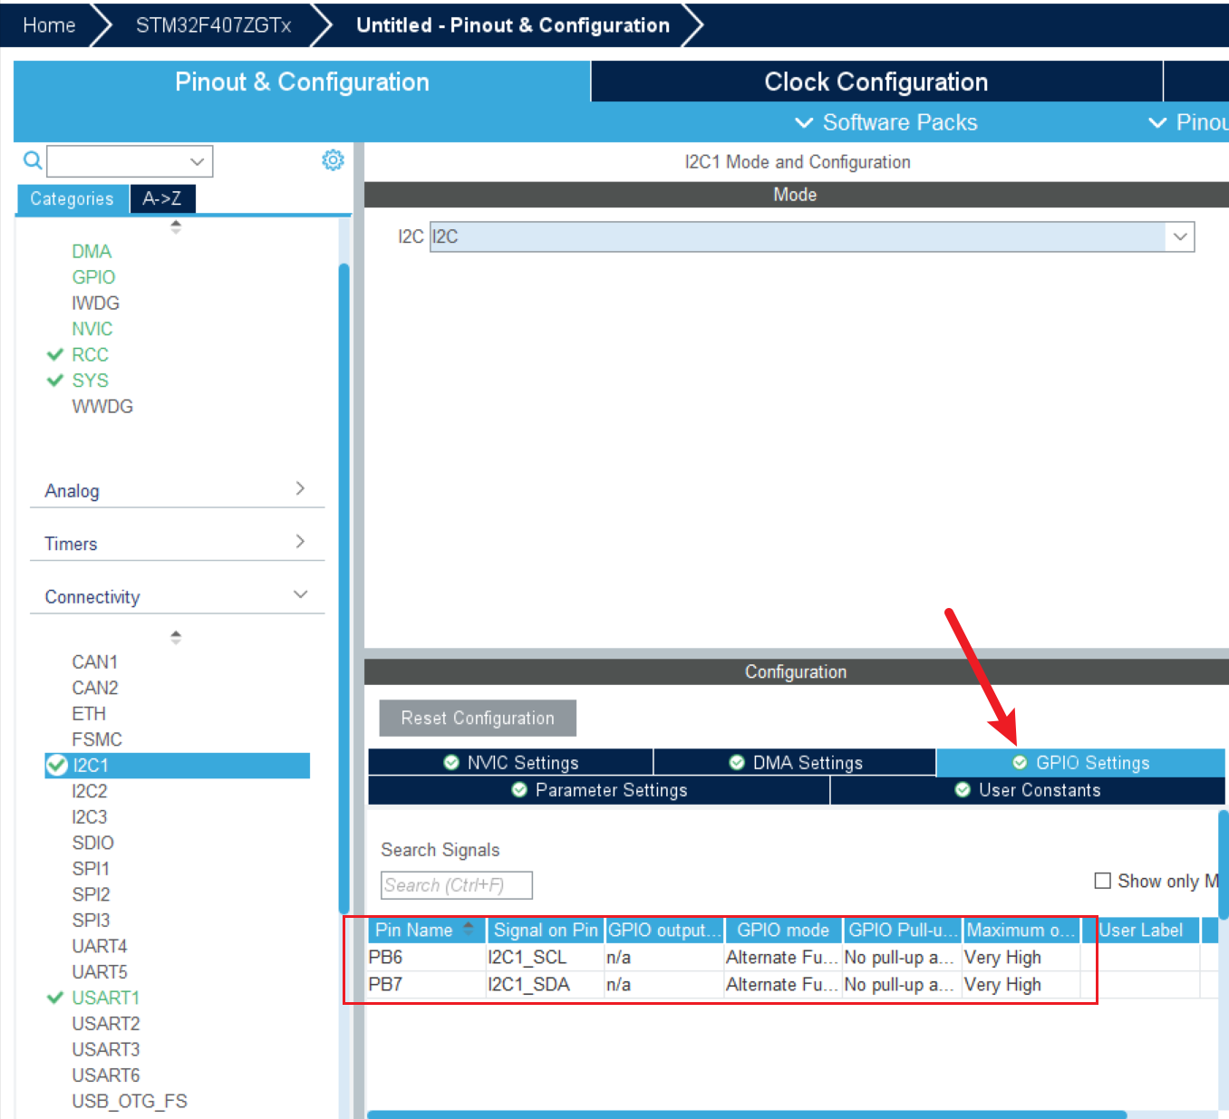Select UART5 peripheral

100,972
